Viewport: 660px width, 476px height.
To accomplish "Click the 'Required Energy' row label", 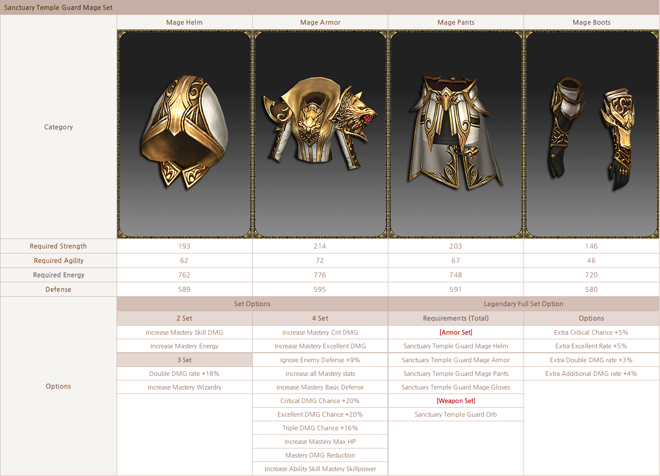I will [x=59, y=275].
